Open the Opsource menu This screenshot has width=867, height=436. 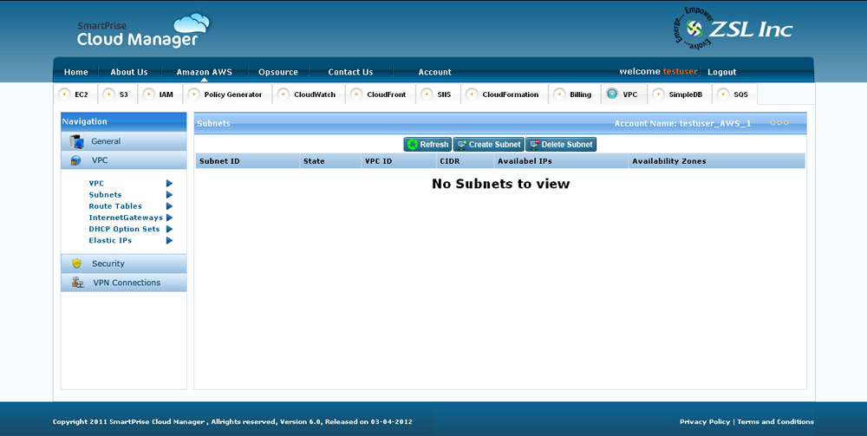278,72
